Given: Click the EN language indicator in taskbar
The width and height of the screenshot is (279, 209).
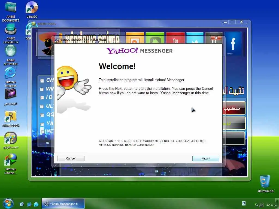Looking at the screenshot, I should click(x=244, y=203).
